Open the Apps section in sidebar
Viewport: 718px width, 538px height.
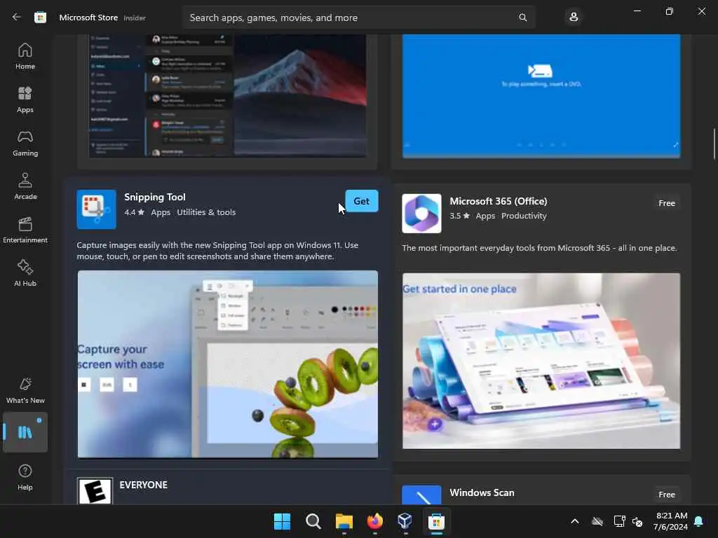pyautogui.click(x=25, y=99)
